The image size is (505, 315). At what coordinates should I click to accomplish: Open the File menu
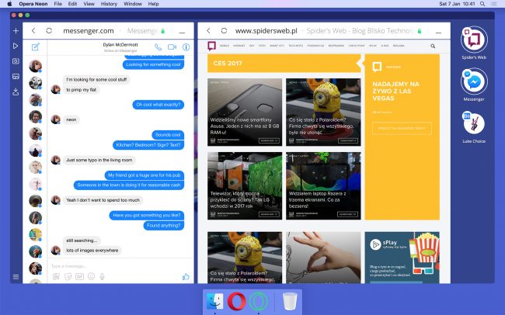[x=57, y=4]
